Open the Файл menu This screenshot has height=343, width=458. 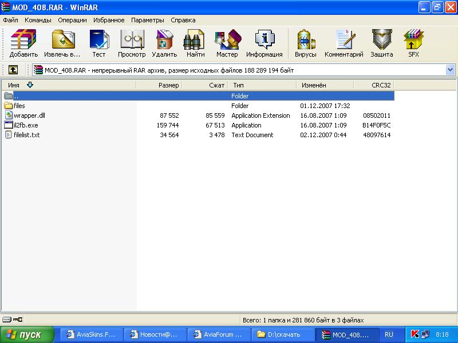point(10,20)
